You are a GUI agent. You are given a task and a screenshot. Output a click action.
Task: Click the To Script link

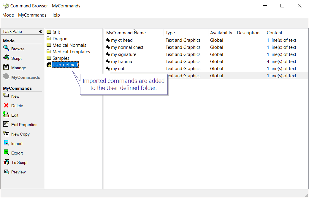pyautogui.click(x=19, y=162)
